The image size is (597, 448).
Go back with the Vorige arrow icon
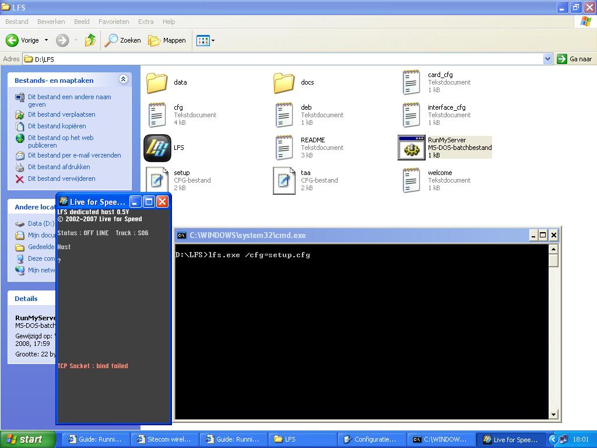pyautogui.click(x=12, y=40)
